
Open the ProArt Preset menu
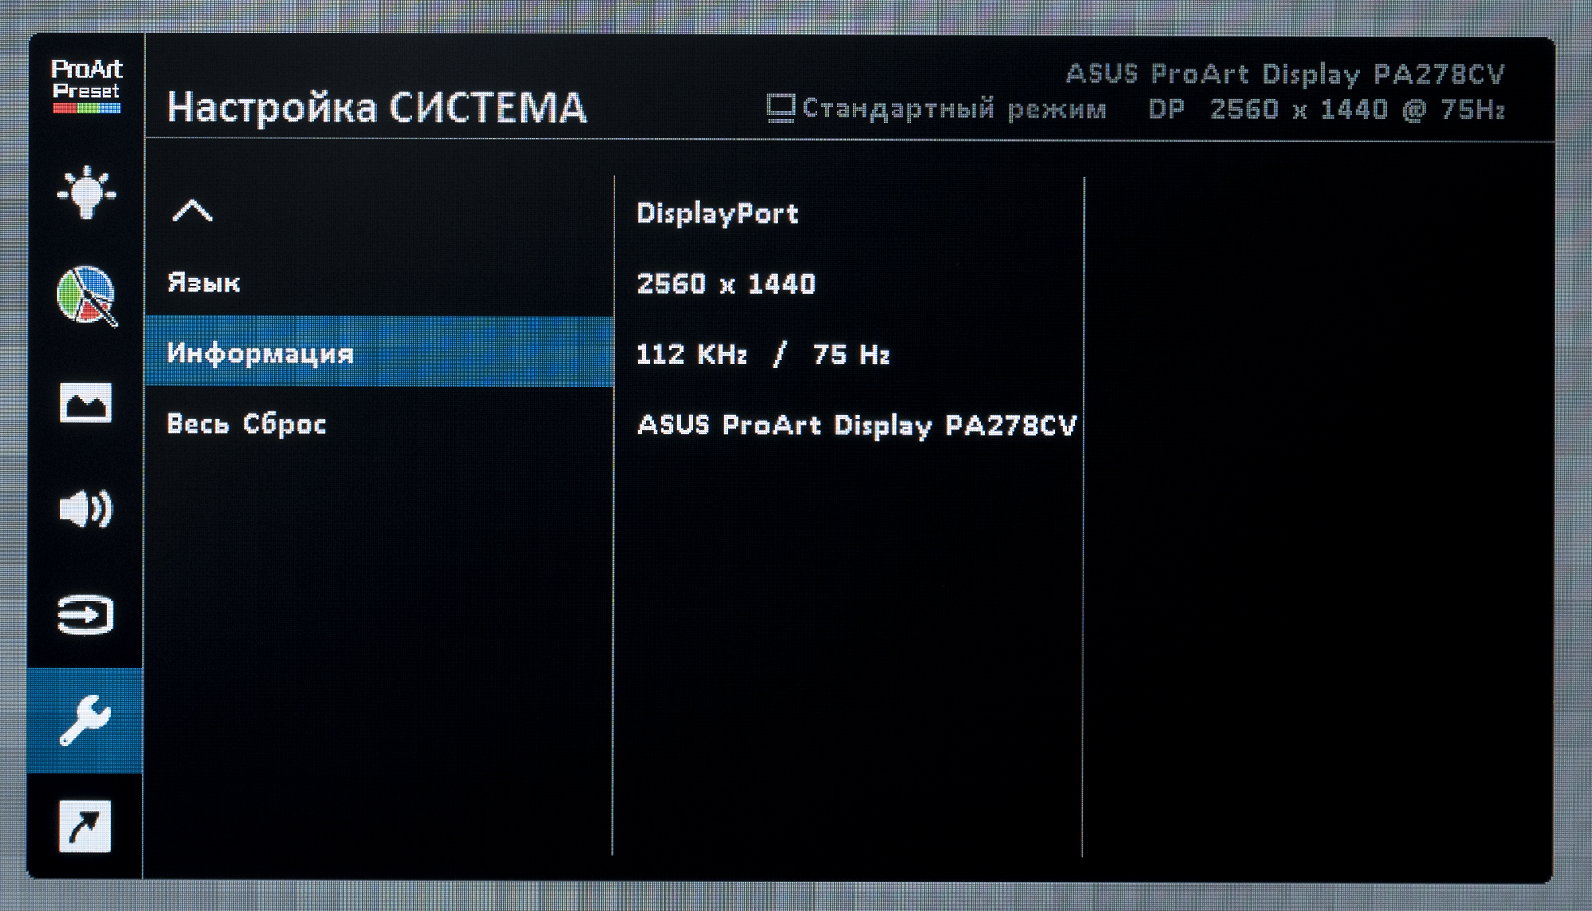point(86,87)
